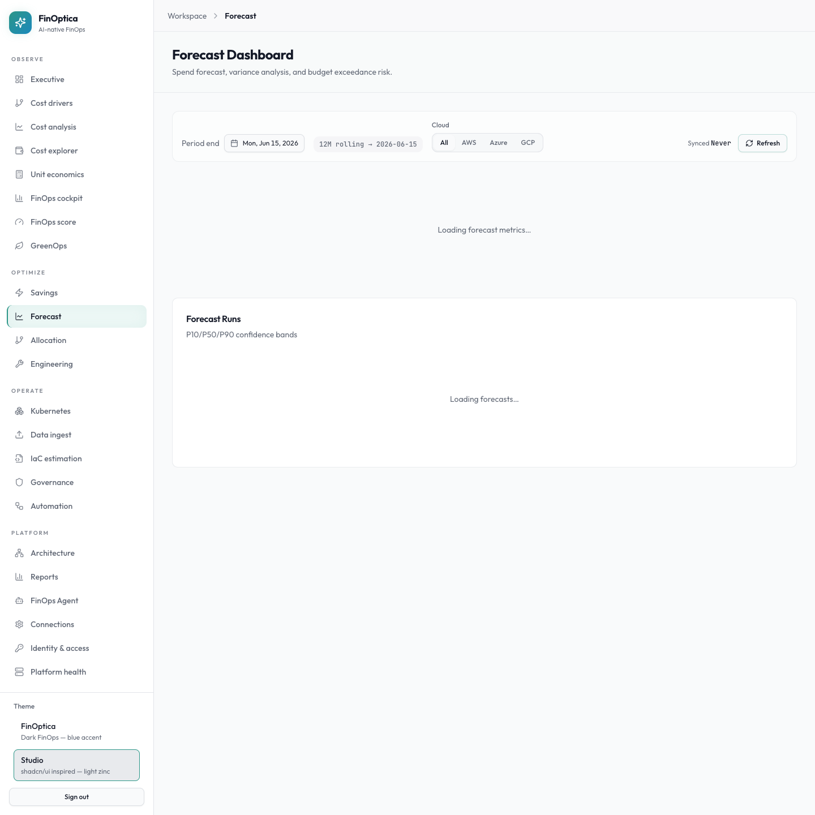This screenshot has height=815, width=815.
Task: Select the Azure cloud filter
Action: click(498, 143)
